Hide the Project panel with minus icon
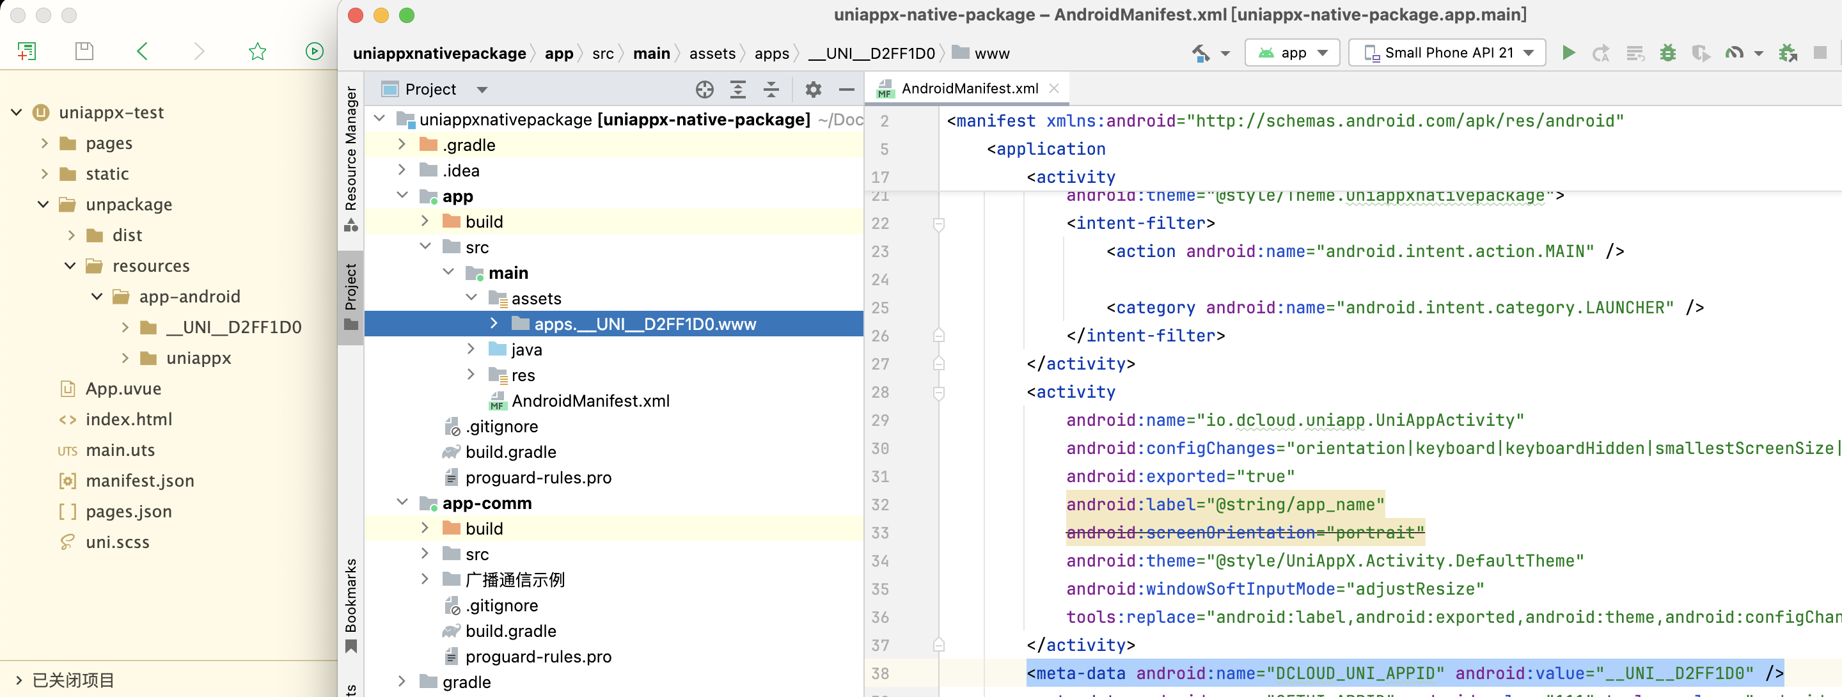 pyautogui.click(x=847, y=90)
